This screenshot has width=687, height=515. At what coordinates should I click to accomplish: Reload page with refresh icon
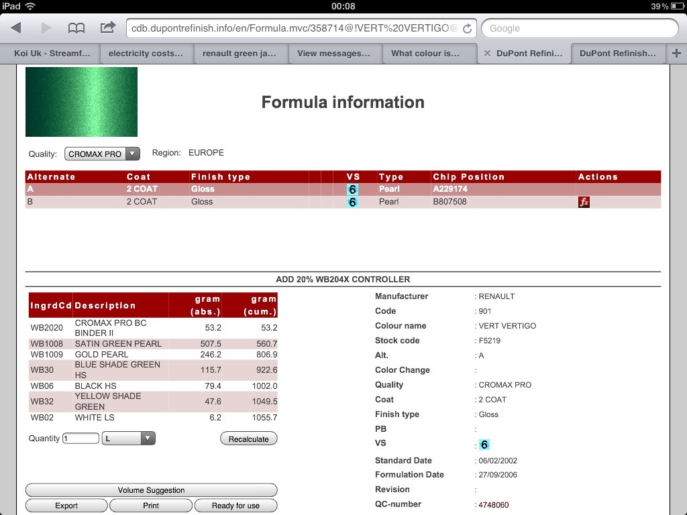click(468, 29)
